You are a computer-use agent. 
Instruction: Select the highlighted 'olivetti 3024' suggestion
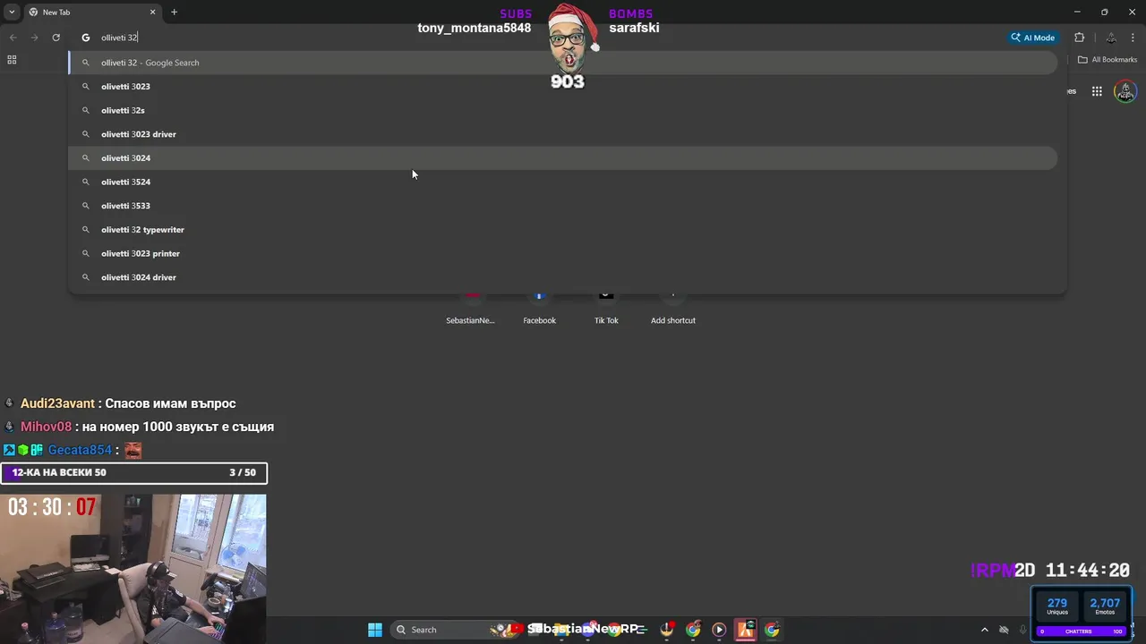point(562,158)
